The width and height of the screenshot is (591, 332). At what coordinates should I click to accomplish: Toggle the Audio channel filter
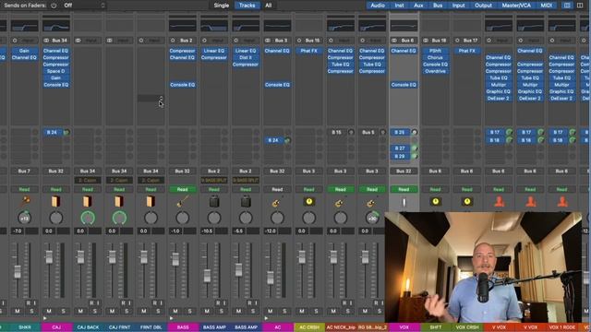pyautogui.click(x=378, y=6)
